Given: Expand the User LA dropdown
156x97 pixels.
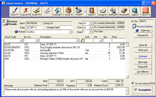Looking at the screenshot, I should [90, 27].
